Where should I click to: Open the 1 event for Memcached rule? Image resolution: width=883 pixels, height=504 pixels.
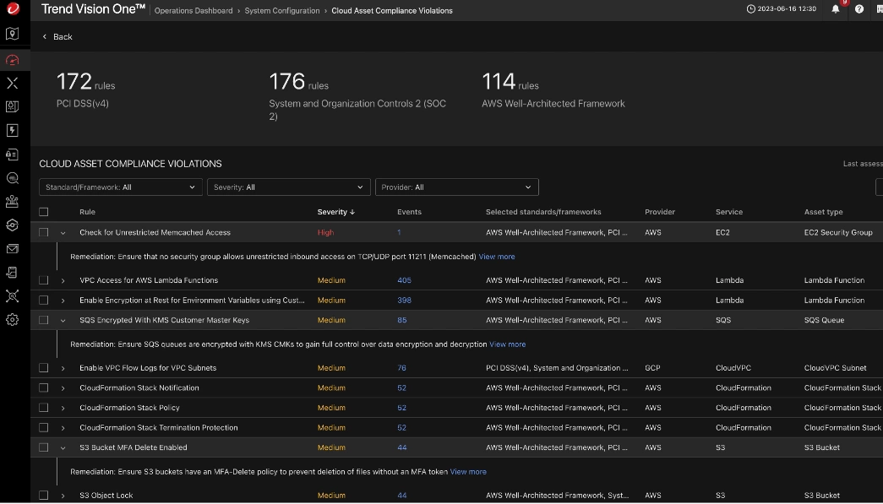click(400, 232)
